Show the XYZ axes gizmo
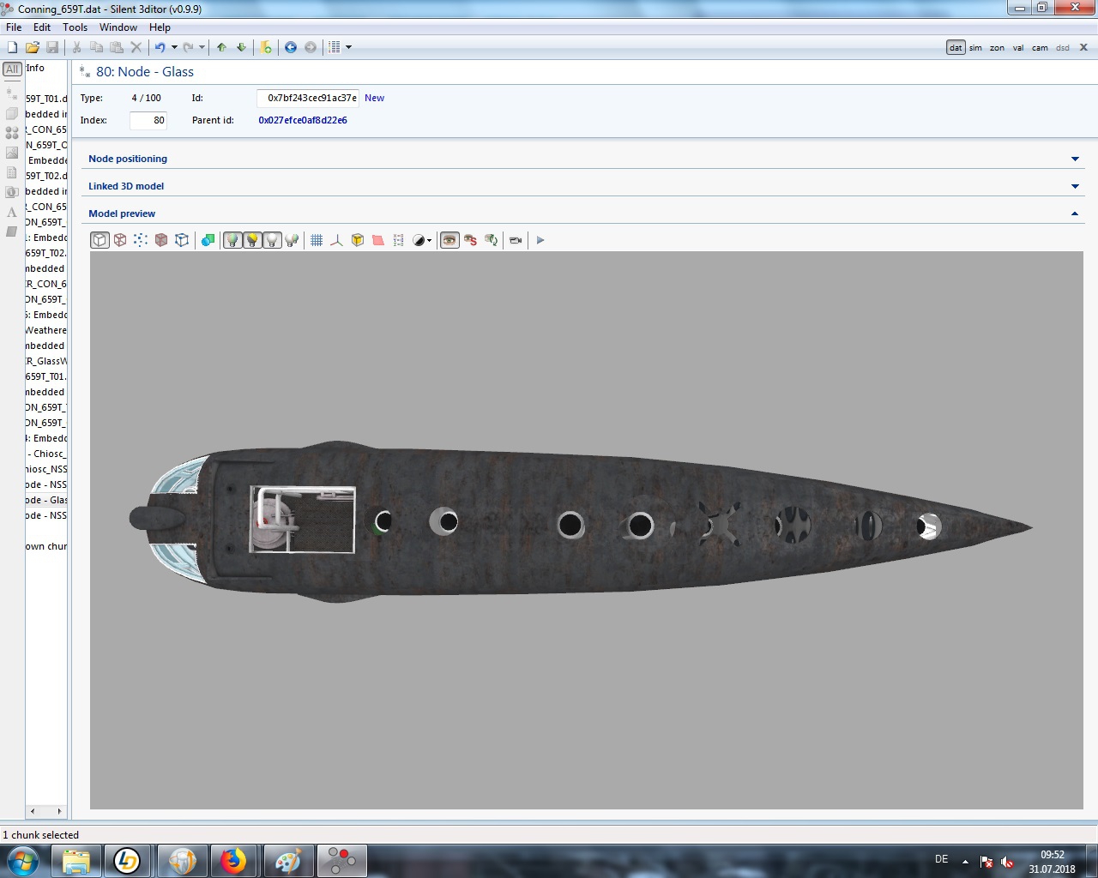Image resolution: width=1098 pixels, height=878 pixels. pos(336,240)
